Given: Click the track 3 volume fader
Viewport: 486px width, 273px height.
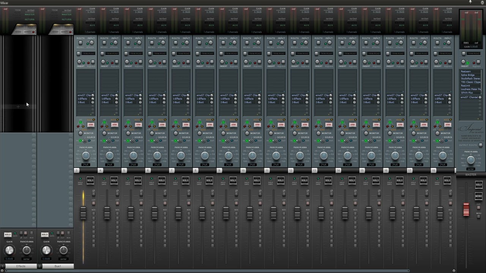Looking at the screenshot, I should point(83,213).
